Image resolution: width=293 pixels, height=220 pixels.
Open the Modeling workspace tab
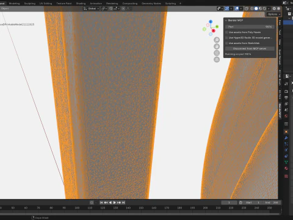pyautogui.click(x=14, y=4)
